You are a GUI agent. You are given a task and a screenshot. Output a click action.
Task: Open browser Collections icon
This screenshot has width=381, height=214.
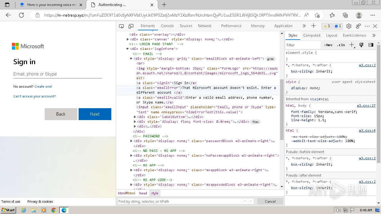pos(345,15)
